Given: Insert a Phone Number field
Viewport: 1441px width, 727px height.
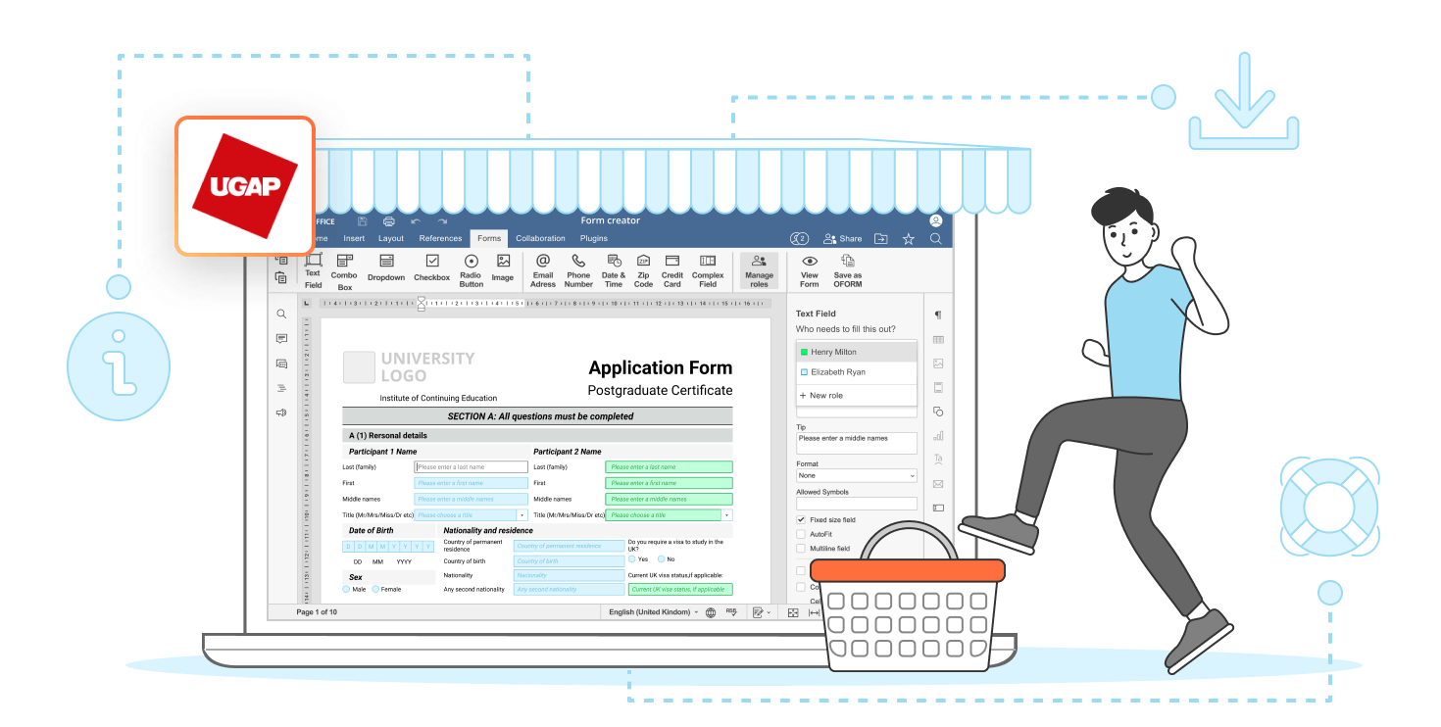Looking at the screenshot, I should tap(578, 270).
